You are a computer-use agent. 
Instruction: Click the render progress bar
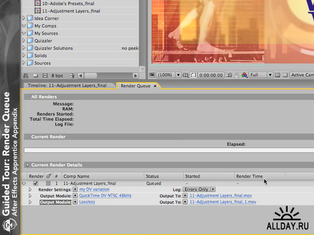click(x=169, y=150)
